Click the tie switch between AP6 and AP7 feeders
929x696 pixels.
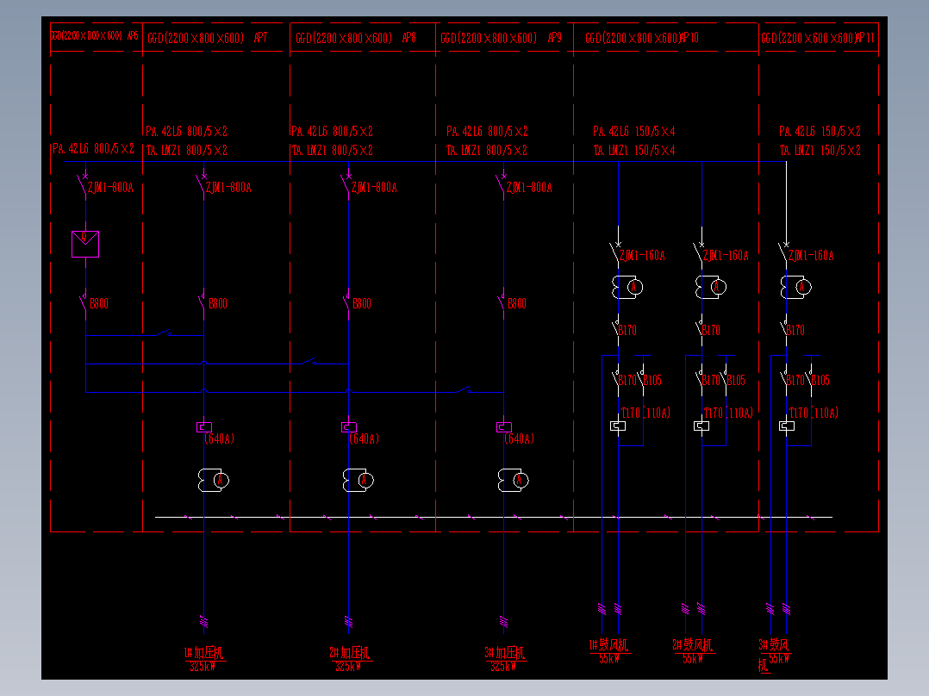point(164,332)
